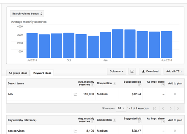
Task: Download the keyword ideas
Action: click(150, 71)
